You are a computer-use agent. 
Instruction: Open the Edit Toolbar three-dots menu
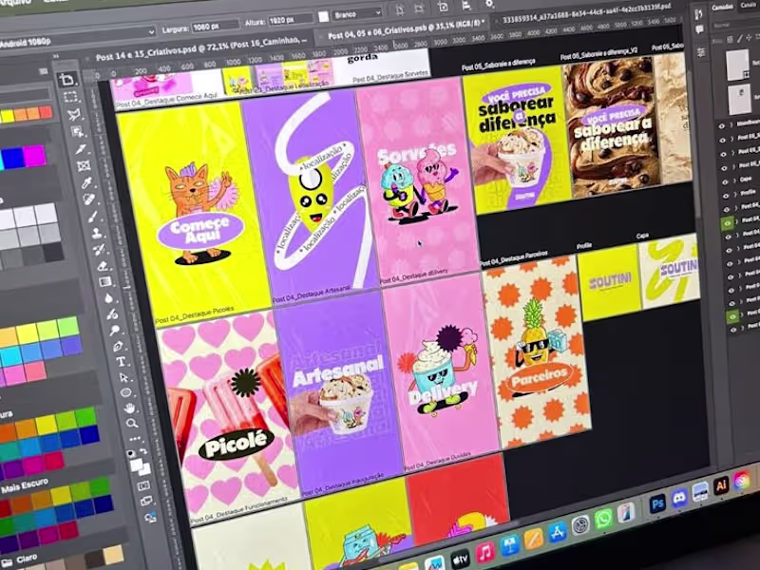[135, 439]
